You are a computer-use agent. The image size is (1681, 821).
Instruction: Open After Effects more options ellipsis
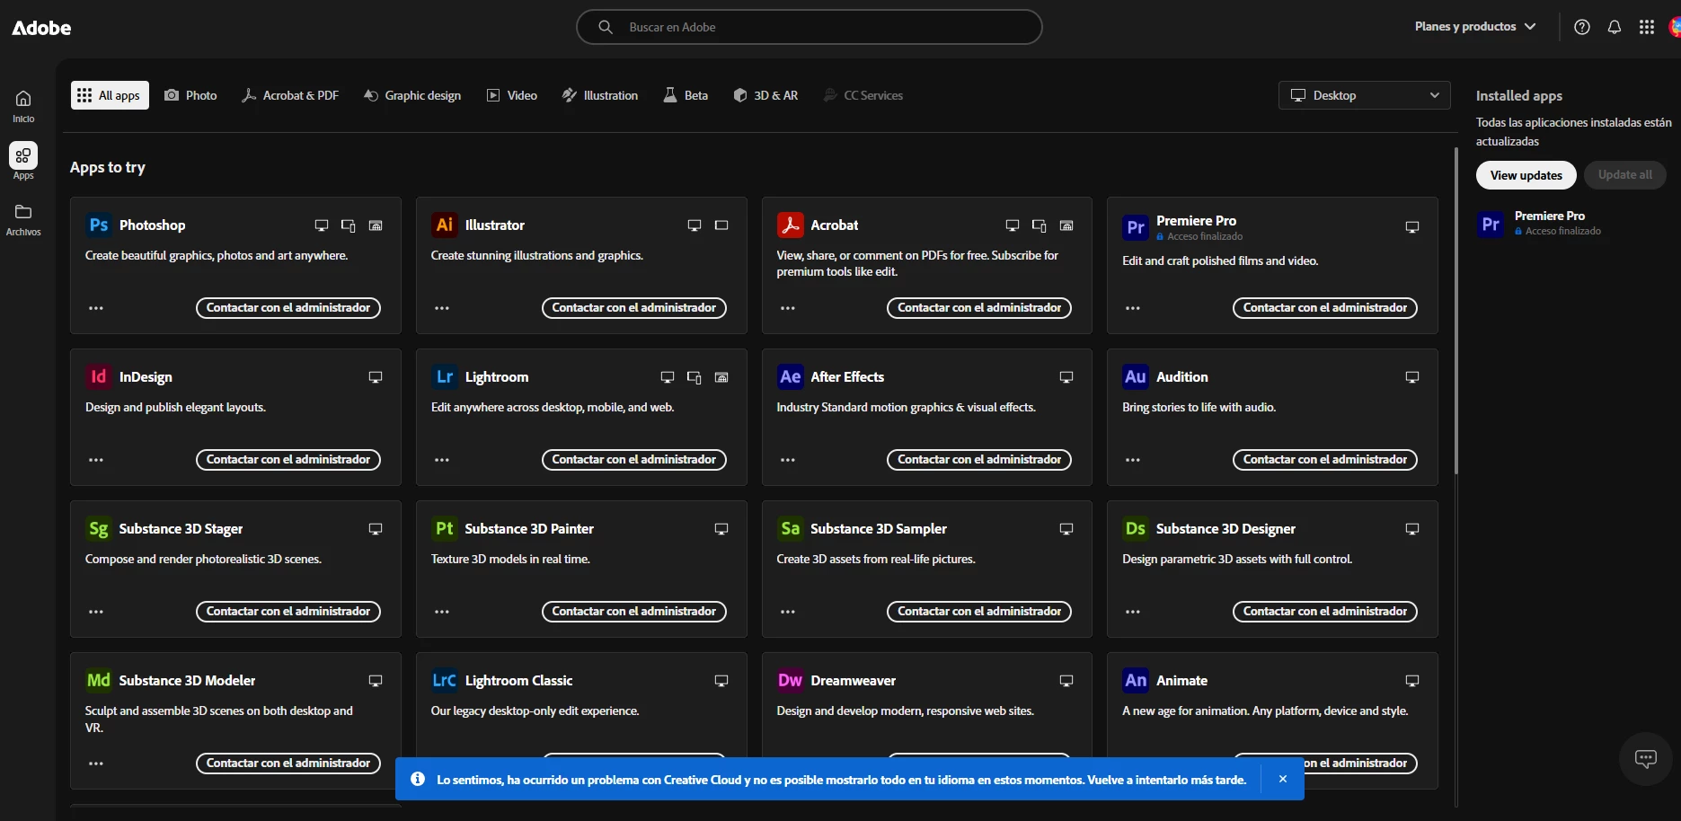pos(788,460)
